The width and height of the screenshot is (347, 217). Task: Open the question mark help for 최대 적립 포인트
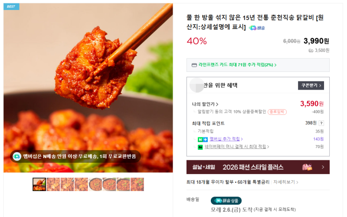point(321,123)
